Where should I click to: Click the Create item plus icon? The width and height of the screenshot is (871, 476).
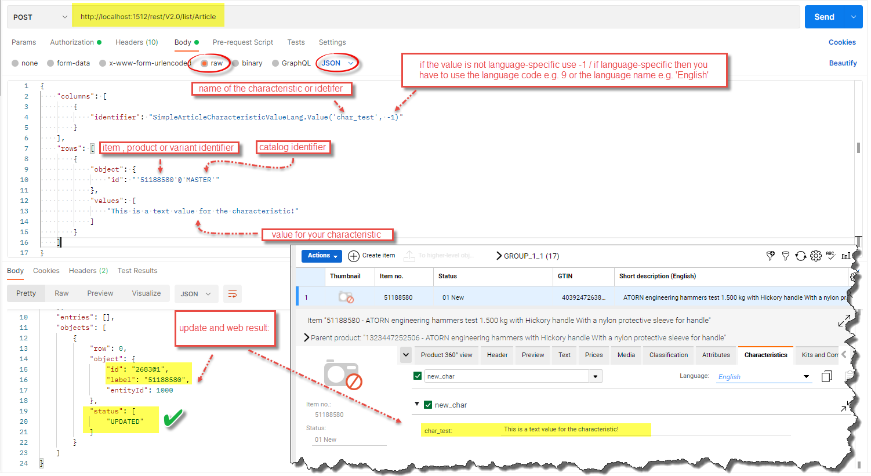coord(354,256)
